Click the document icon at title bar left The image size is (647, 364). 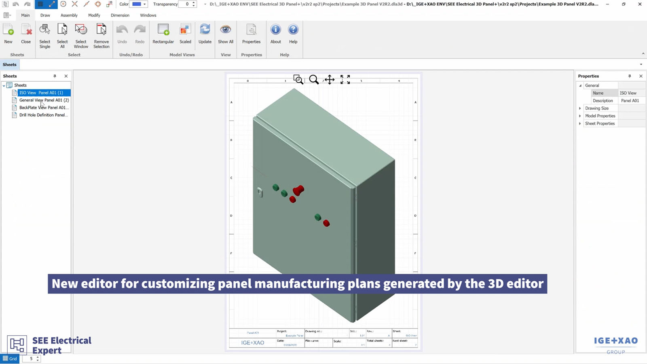[x=5, y=4]
